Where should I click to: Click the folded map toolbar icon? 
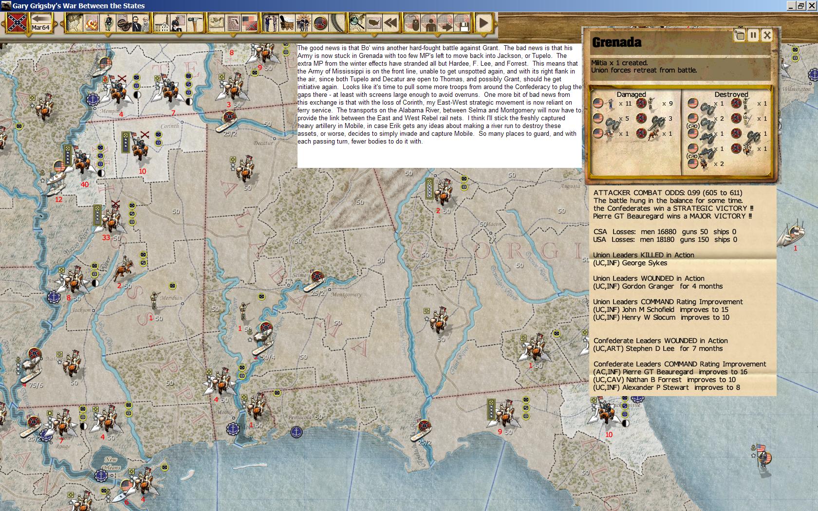(x=217, y=23)
